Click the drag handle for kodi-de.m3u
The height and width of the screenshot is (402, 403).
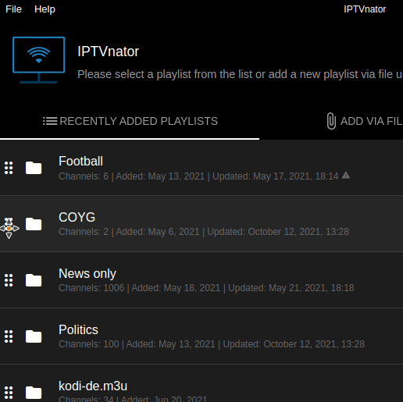click(9, 393)
